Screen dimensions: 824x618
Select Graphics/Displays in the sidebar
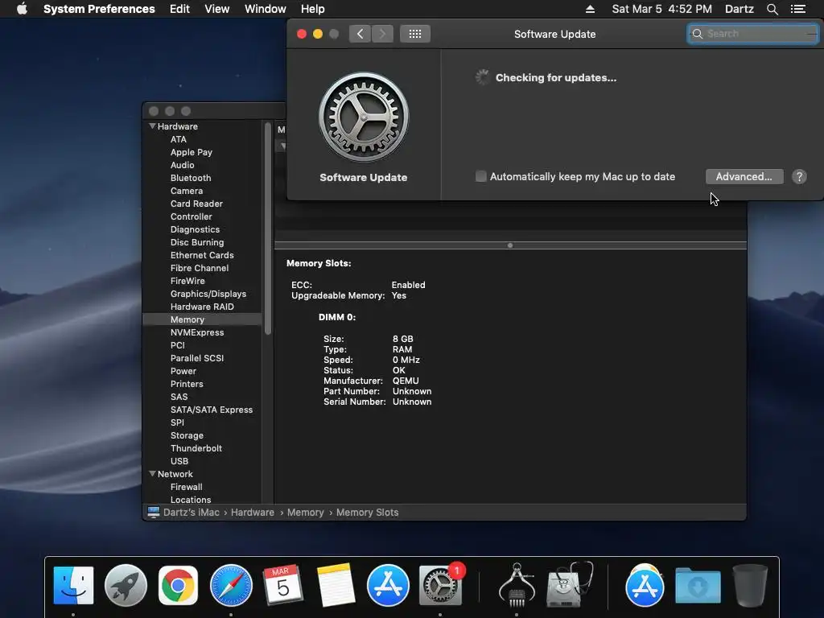coord(208,294)
